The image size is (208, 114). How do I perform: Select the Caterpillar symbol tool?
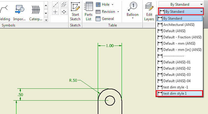(x=36, y=13)
